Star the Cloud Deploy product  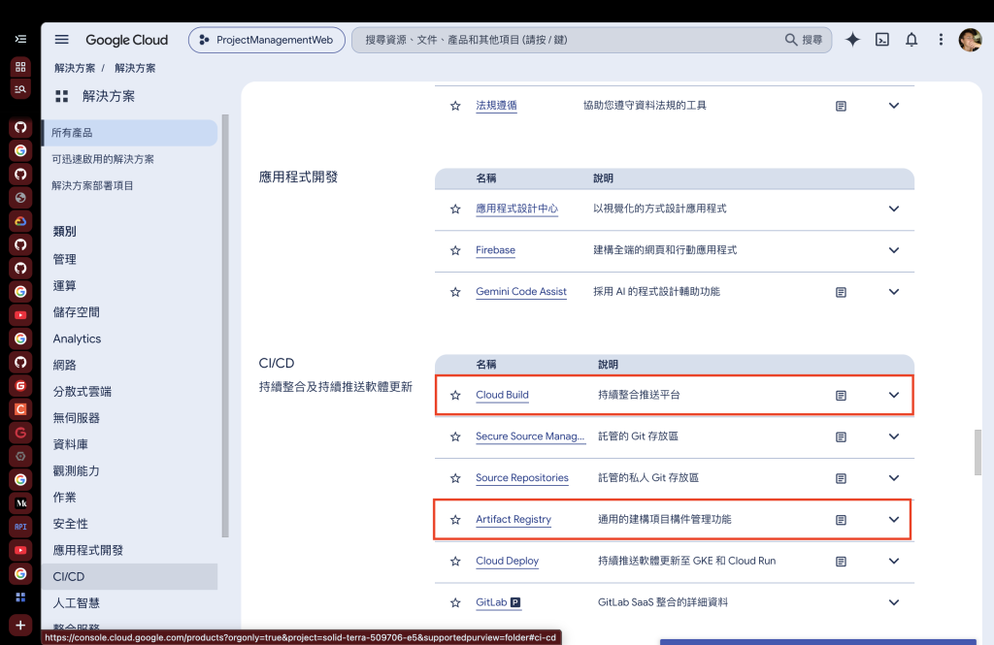click(455, 562)
